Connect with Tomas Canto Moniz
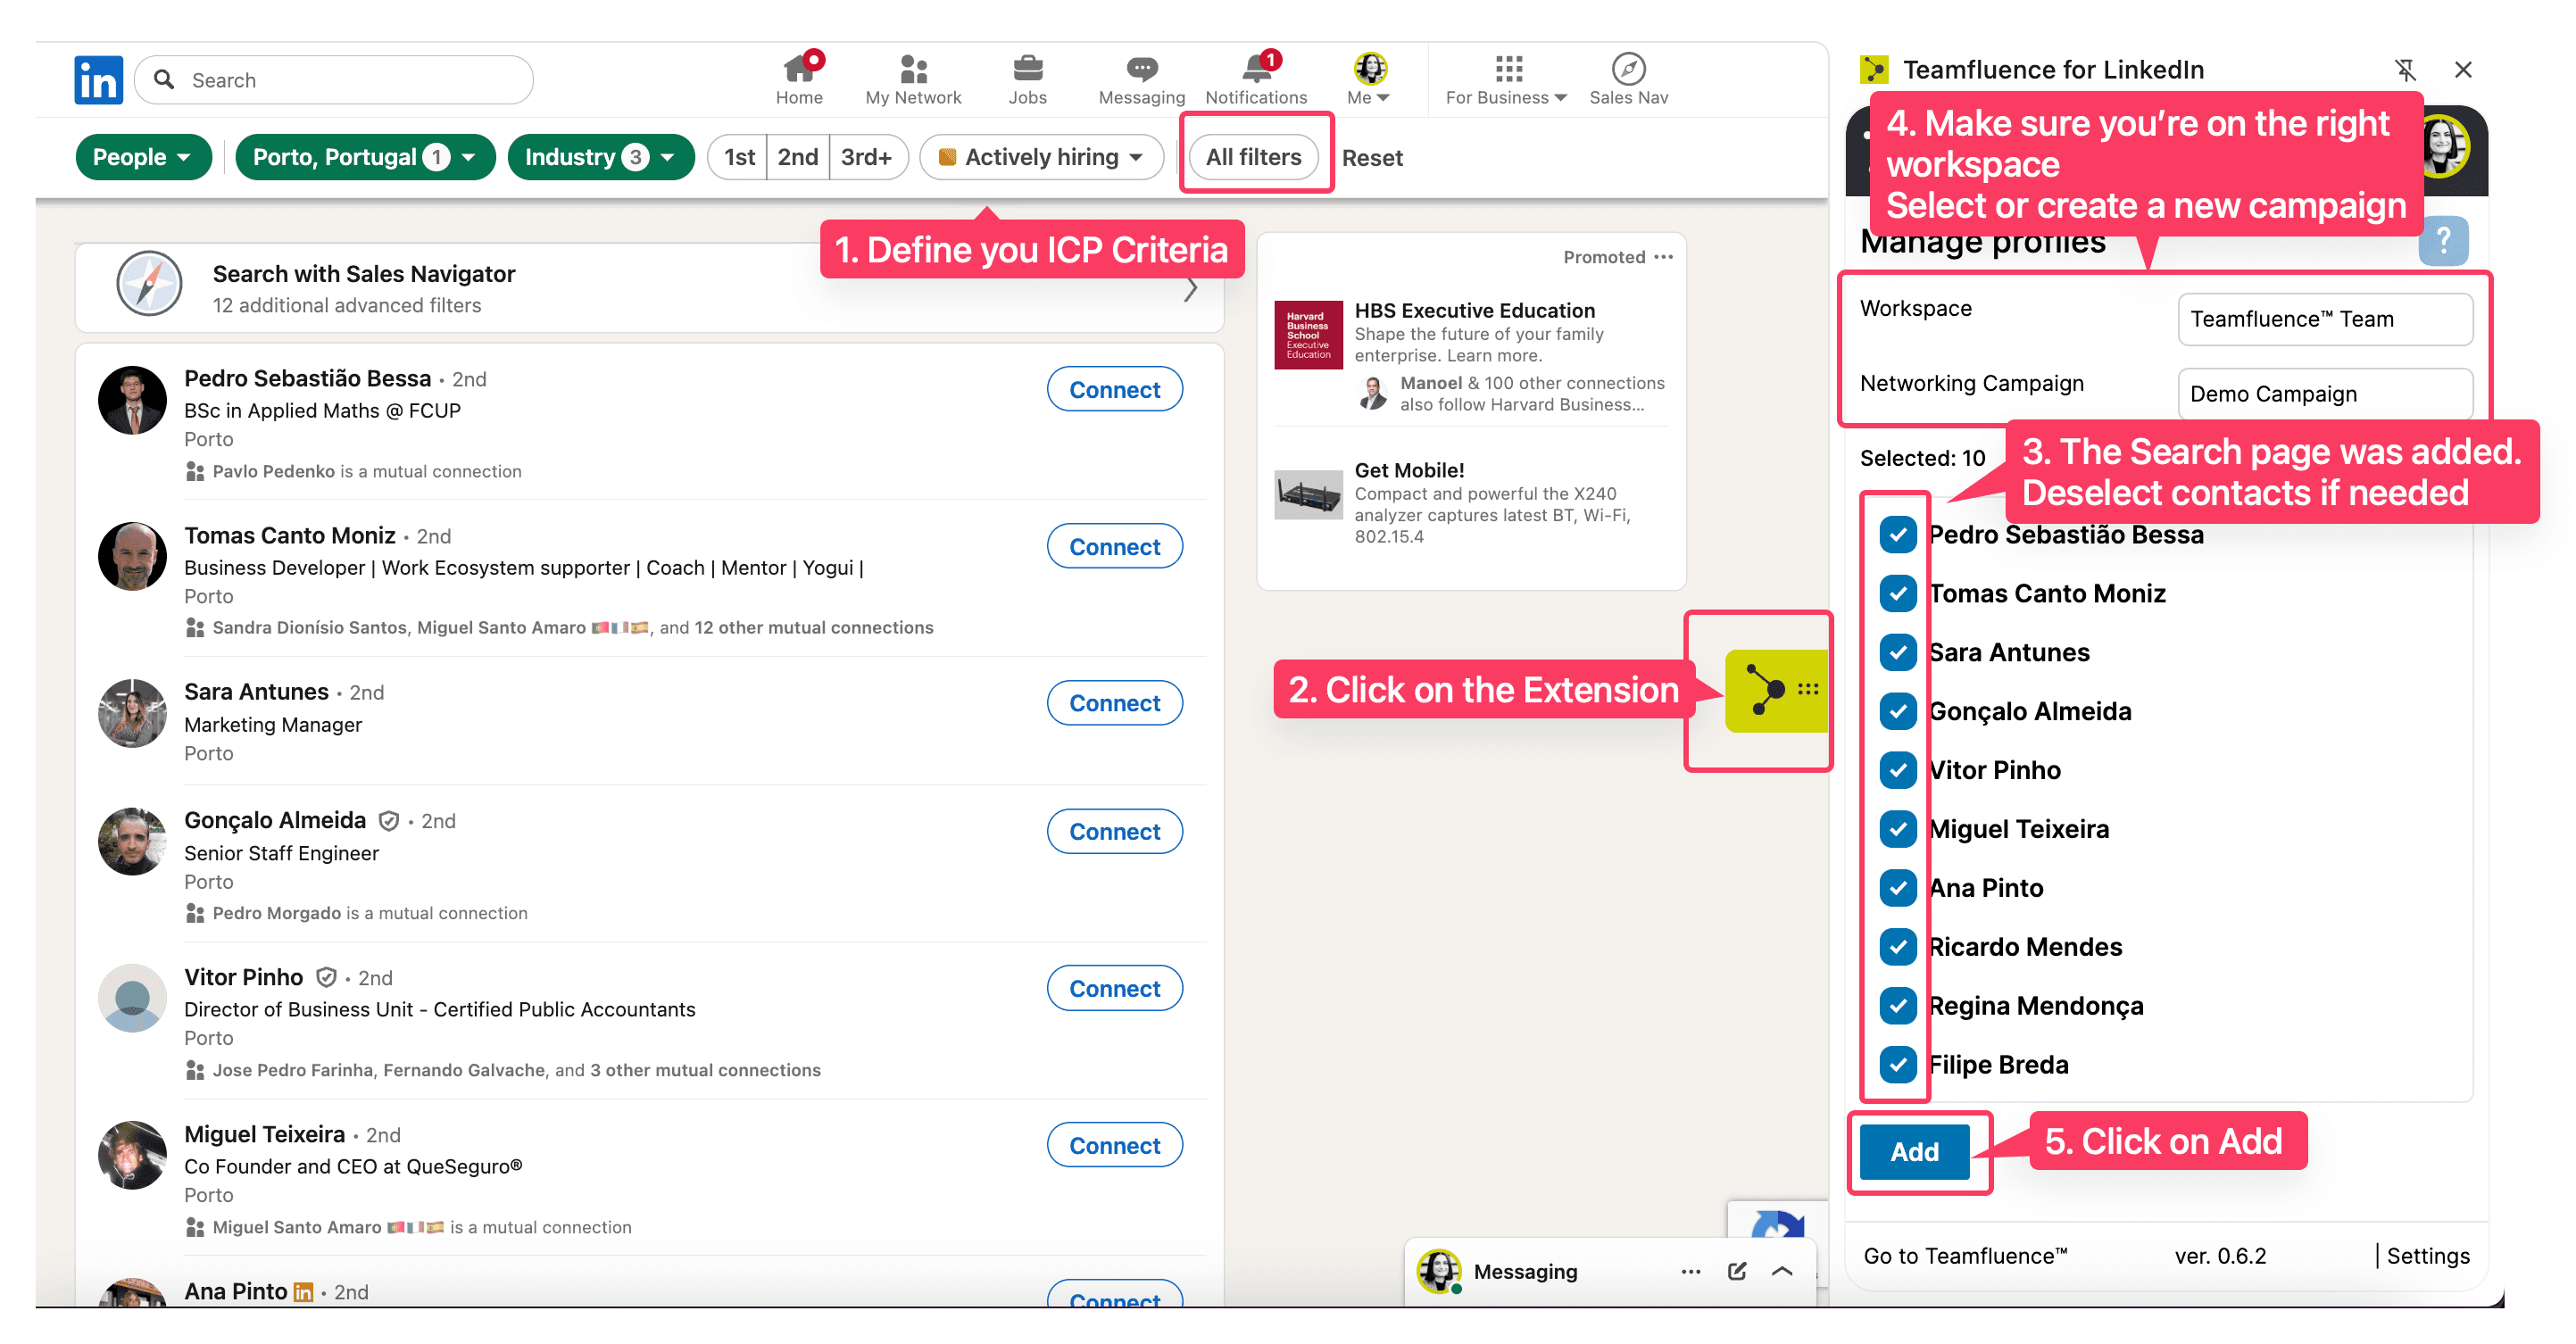The image size is (2576, 1344). 1114,546
